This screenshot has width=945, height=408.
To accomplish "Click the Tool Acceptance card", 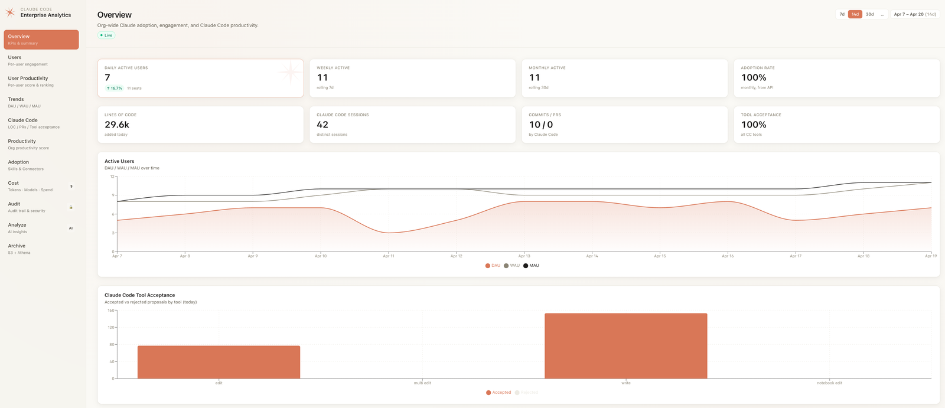I will pyautogui.click(x=836, y=125).
